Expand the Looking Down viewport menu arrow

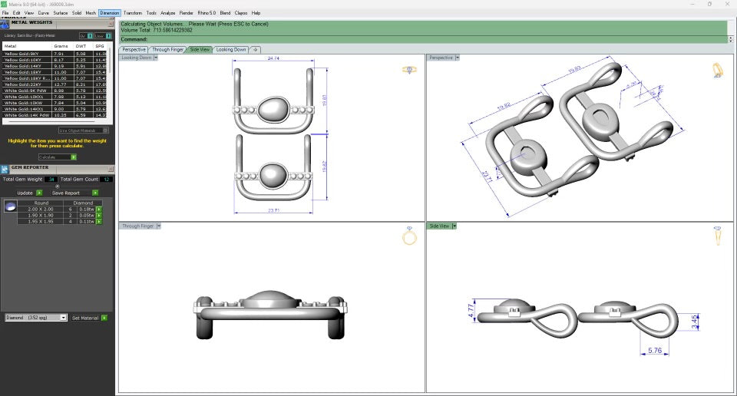click(156, 58)
